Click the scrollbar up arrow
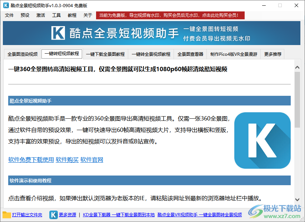This screenshot has width=305, height=222. [297, 66]
